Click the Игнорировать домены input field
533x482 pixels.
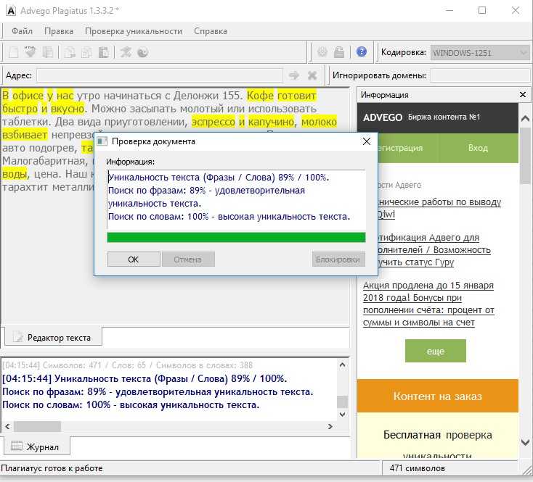[x=481, y=75]
